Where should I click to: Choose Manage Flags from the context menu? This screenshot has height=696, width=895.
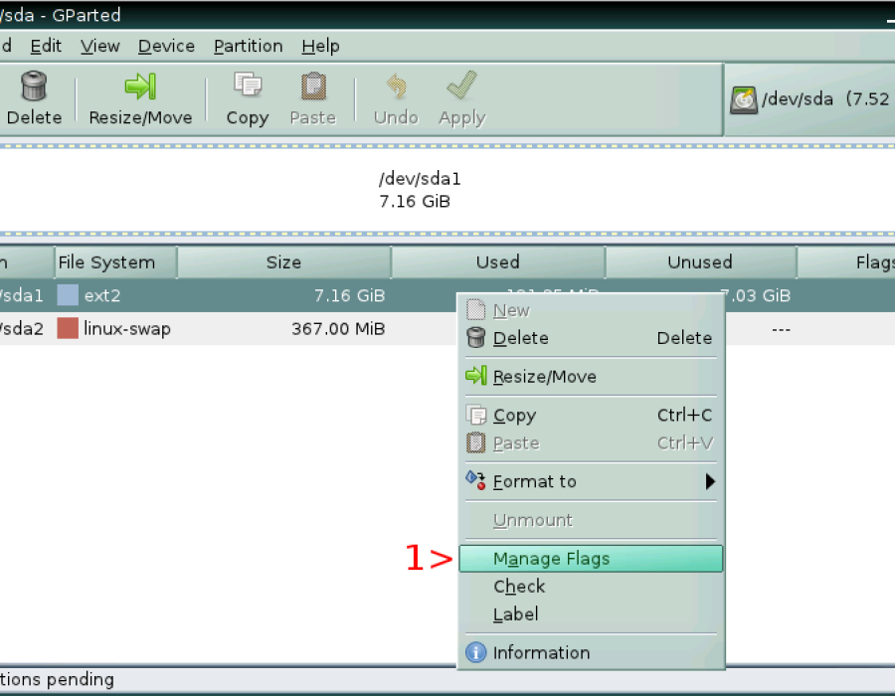pos(591,559)
